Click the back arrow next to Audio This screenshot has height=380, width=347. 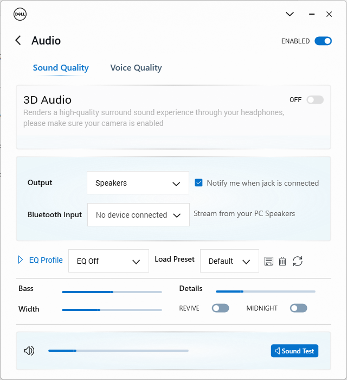click(x=18, y=41)
